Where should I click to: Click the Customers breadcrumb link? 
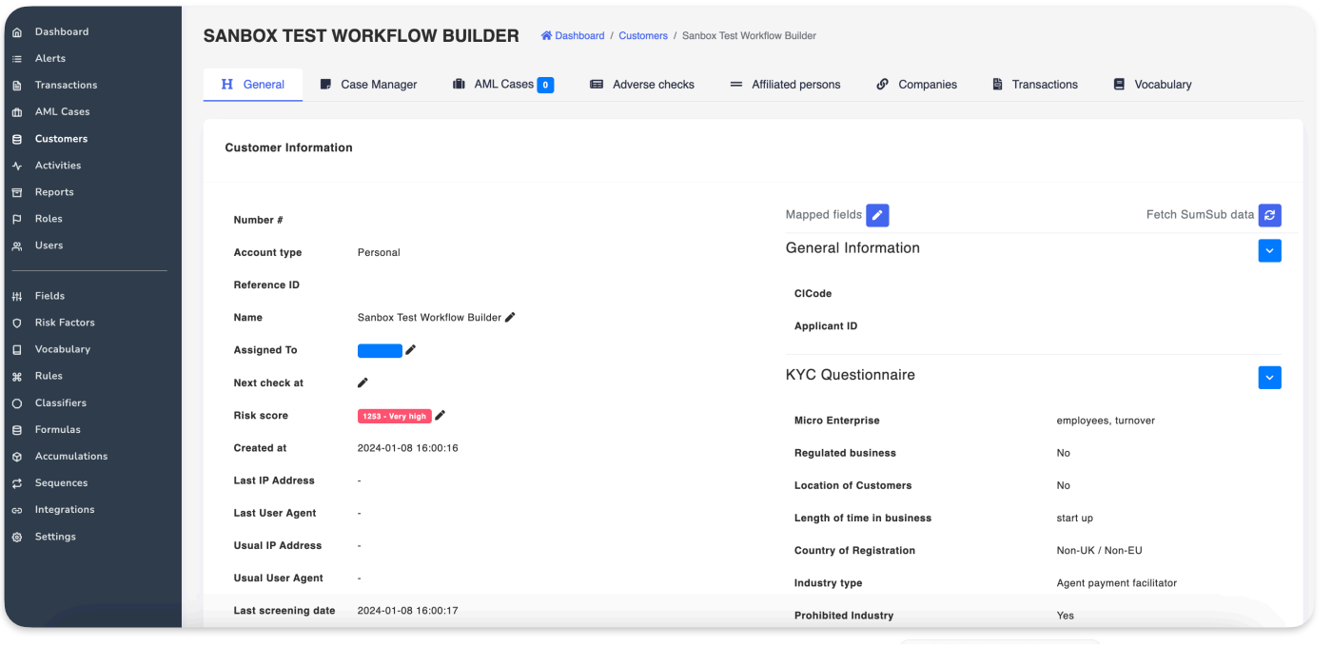point(643,36)
